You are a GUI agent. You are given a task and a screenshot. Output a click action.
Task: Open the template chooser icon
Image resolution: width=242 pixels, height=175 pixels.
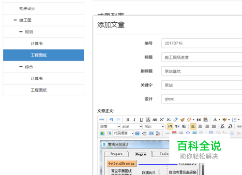[x=151, y=133]
